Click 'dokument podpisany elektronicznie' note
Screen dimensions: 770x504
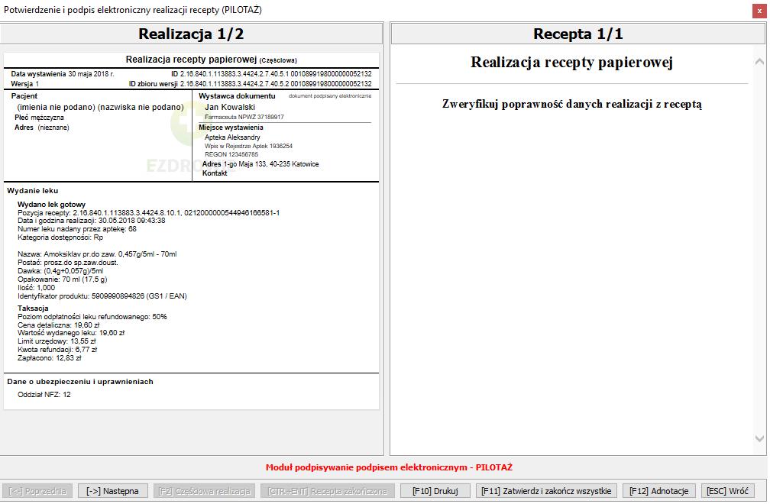point(330,96)
